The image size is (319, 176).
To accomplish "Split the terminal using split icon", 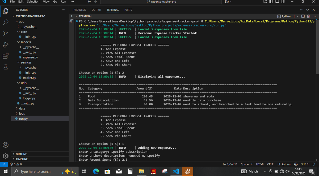I will point(303,16).
